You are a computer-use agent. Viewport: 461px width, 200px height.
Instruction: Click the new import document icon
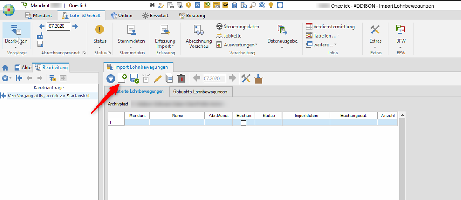click(123, 78)
